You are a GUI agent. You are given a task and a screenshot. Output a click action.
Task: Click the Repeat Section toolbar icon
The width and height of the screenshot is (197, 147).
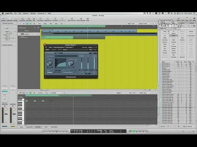(48, 19)
